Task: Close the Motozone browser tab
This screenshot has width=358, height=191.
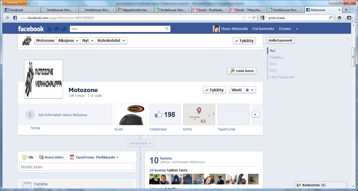Action: tap(340, 10)
